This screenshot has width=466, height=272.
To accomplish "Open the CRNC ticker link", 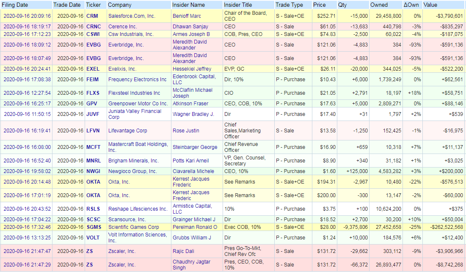I will pos(94,26).
